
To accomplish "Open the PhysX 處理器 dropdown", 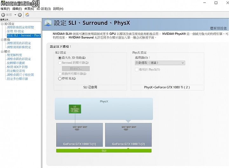I will tap(160, 63).
